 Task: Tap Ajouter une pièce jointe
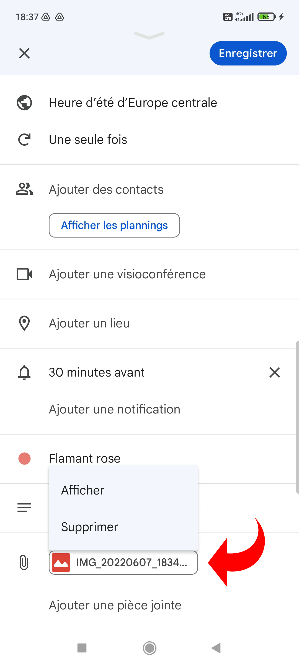click(115, 605)
